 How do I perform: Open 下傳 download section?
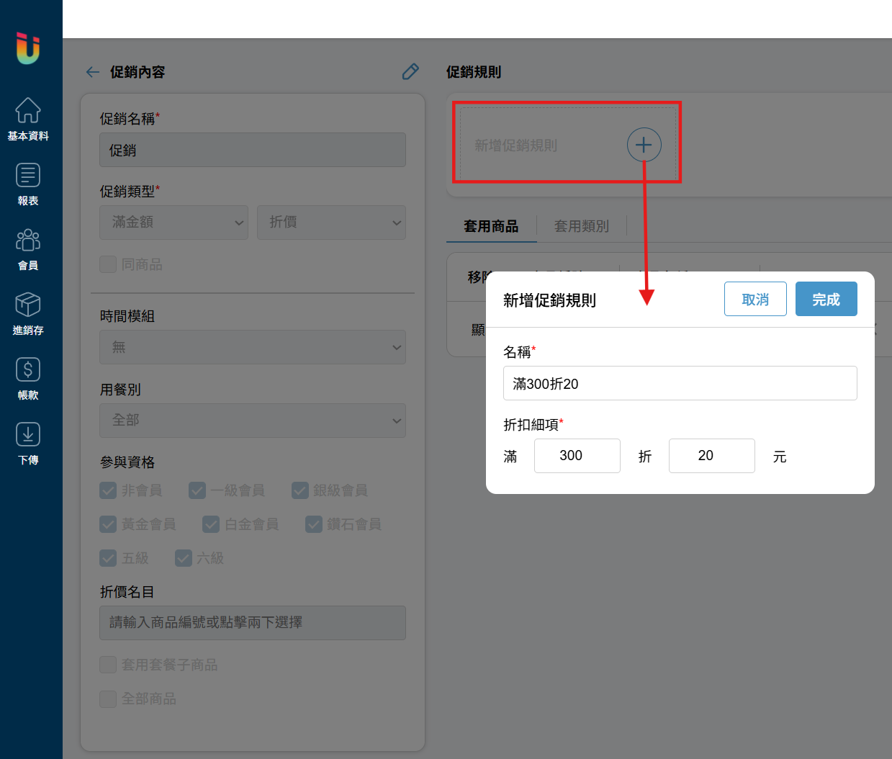pyautogui.click(x=28, y=444)
